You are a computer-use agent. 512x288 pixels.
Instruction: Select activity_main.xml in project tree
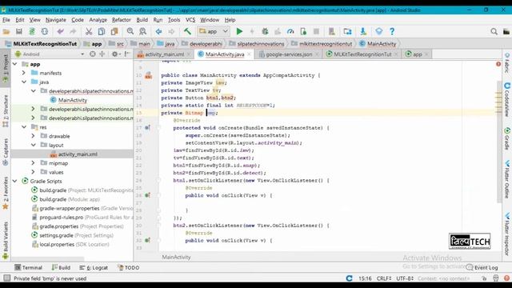click(x=78, y=154)
